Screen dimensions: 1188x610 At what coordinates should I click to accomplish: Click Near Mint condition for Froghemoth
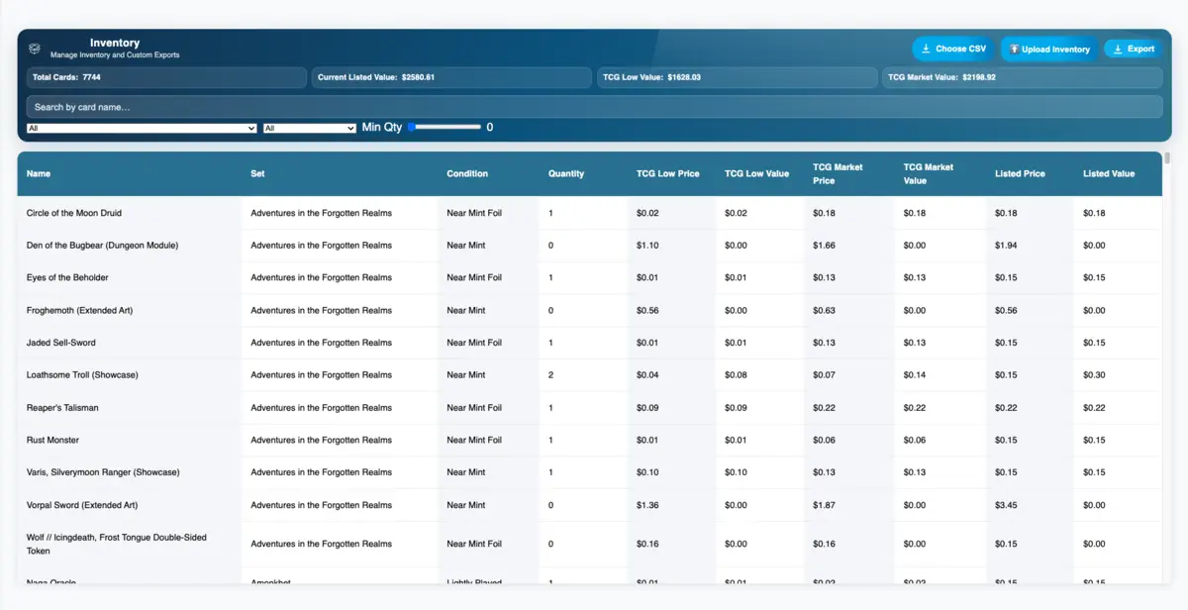click(466, 310)
